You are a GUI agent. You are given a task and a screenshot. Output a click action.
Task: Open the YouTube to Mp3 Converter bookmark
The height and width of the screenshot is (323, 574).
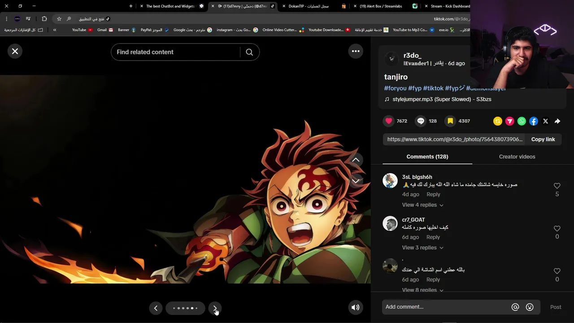(x=413, y=30)
